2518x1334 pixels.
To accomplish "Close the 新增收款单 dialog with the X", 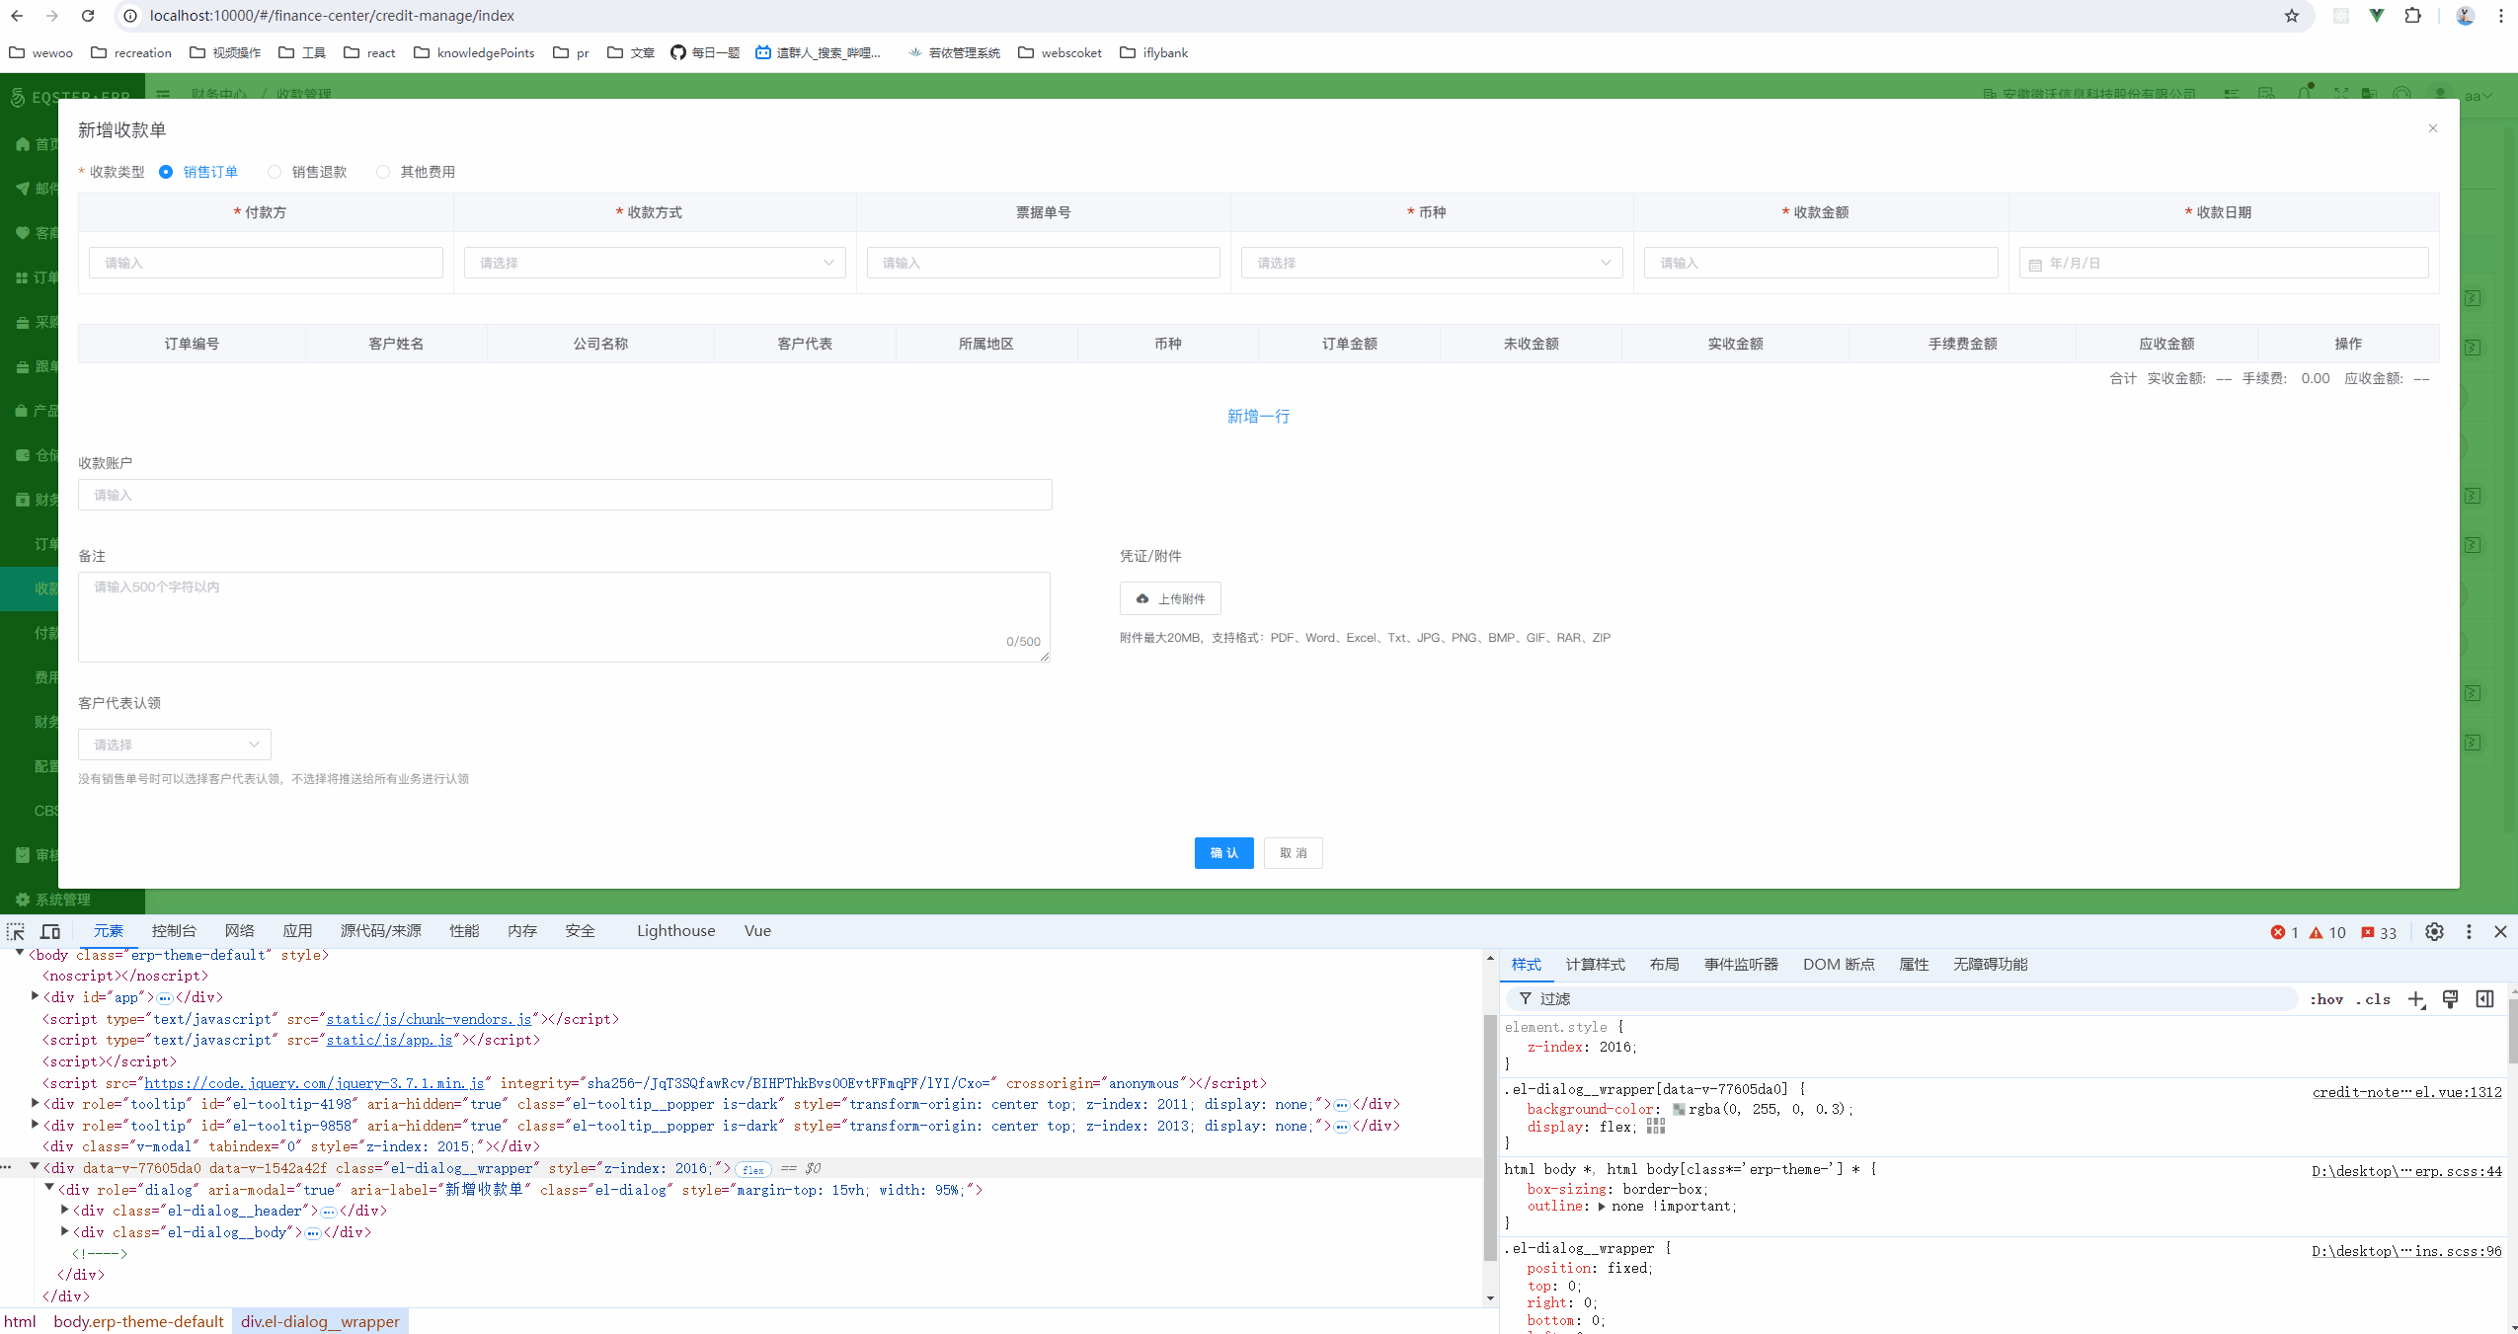I will [x=2433, y=128].
